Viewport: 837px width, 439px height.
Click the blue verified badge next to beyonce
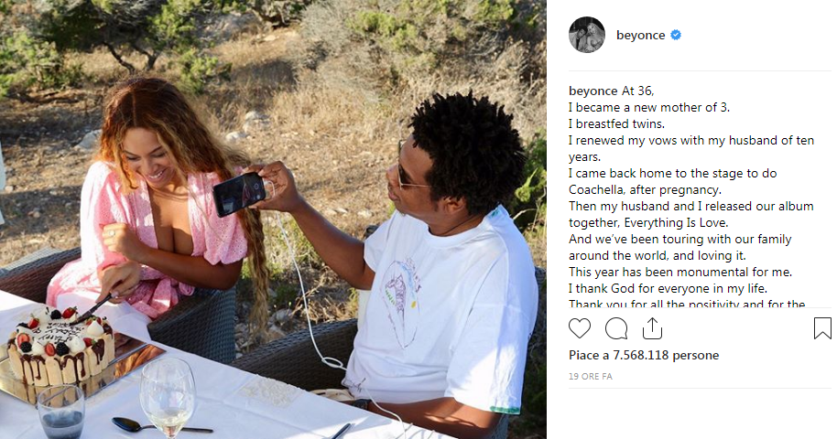click(x=676, y=35)
